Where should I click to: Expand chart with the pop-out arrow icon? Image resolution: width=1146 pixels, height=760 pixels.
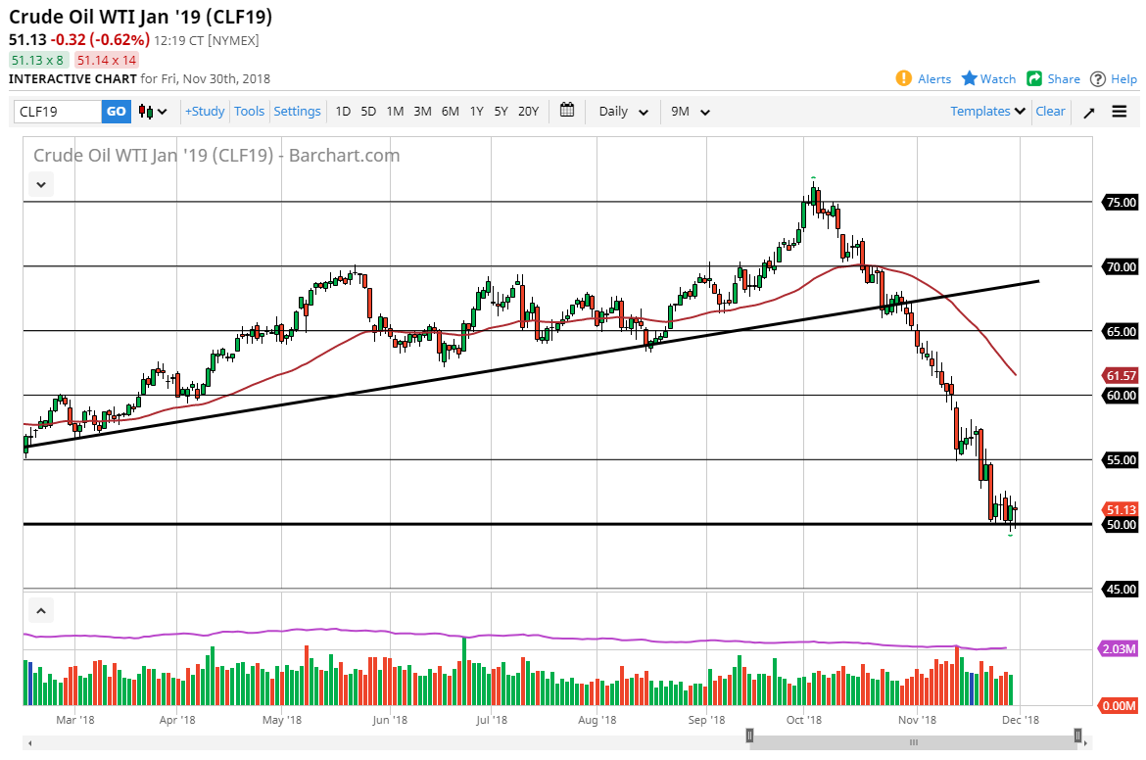(1089, 112)
